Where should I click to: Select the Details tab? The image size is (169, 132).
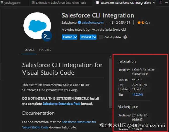coord(29,50)
